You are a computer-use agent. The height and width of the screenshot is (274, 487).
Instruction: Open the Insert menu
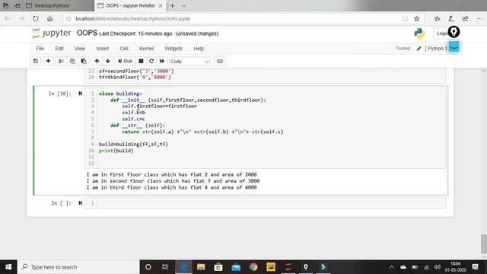tap(103, 49)
